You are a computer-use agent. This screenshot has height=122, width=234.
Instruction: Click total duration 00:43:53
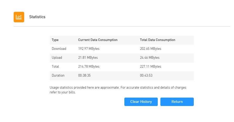[146, 76]
